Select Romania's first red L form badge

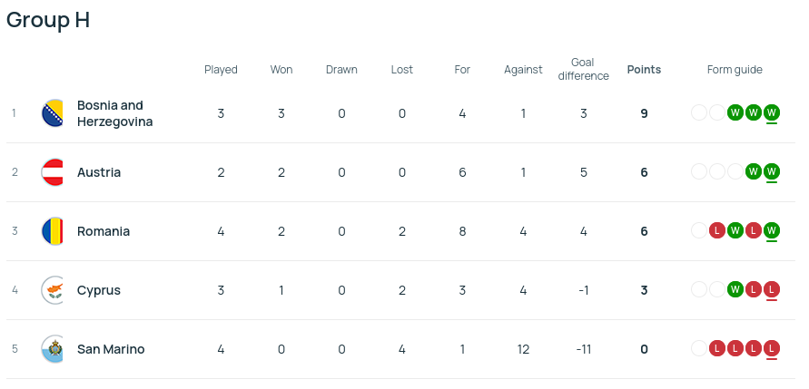click(717, 230)
